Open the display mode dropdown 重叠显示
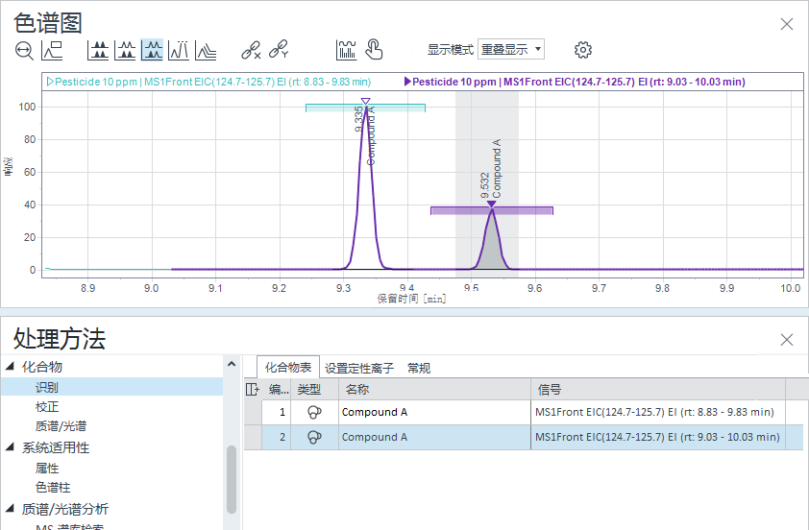 [x=511, y=50]
